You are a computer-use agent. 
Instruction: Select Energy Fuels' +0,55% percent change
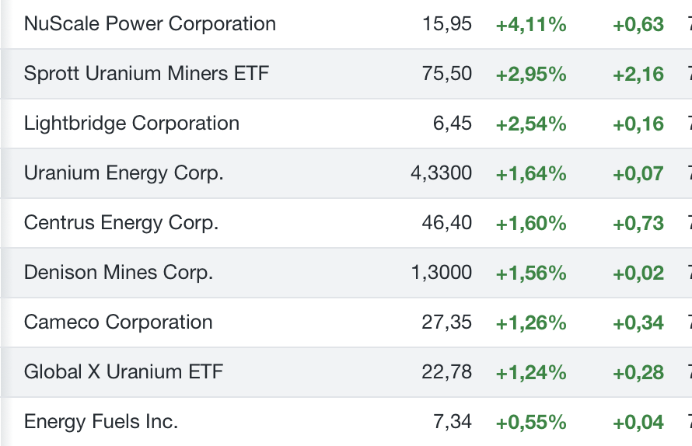pyautogui.click(x=531, y=423)
